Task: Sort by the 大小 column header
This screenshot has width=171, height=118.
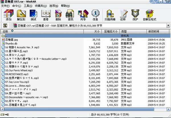Action: [x=93, y=31]
